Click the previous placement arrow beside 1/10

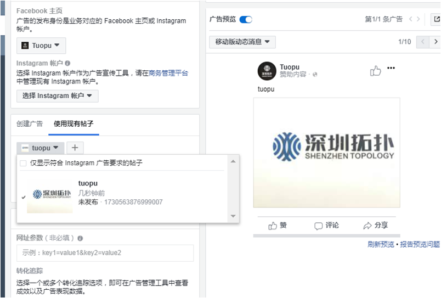pyautogui.click(x=422, y=42)
